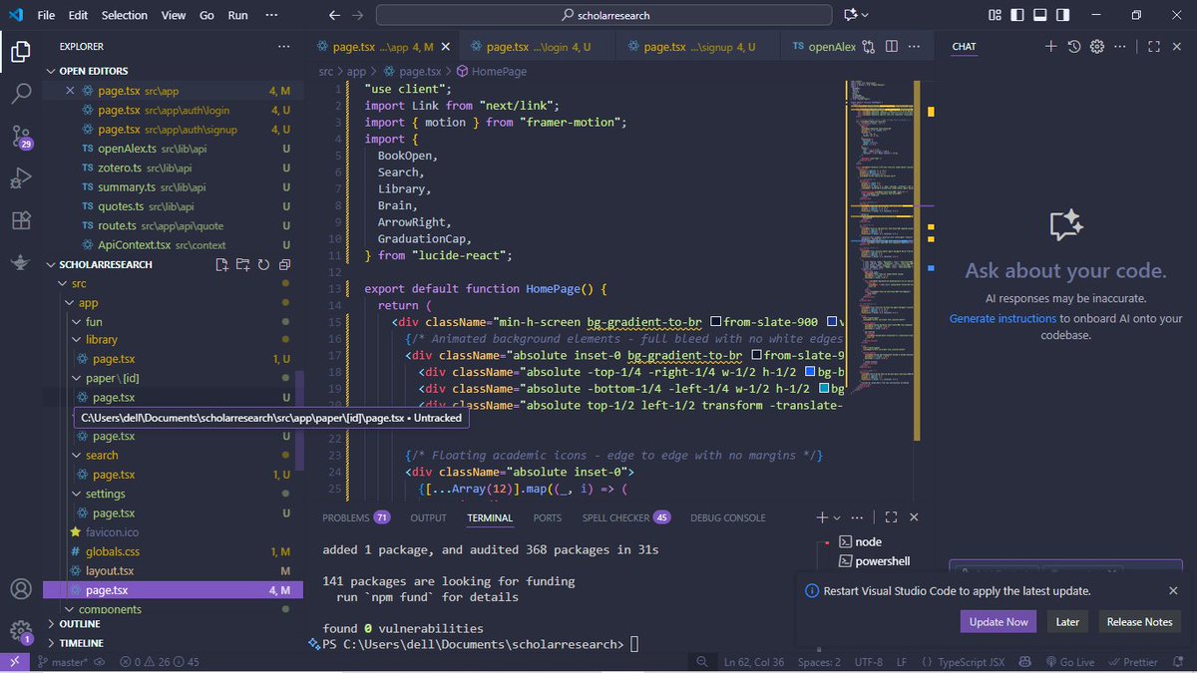Toggle Go Live server in status bar
The height and width of the screenshot is (673, 1197).
point(1069,662)
